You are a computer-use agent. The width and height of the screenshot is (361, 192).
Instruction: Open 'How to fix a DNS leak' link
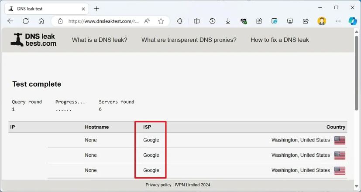tap(280, 40)
